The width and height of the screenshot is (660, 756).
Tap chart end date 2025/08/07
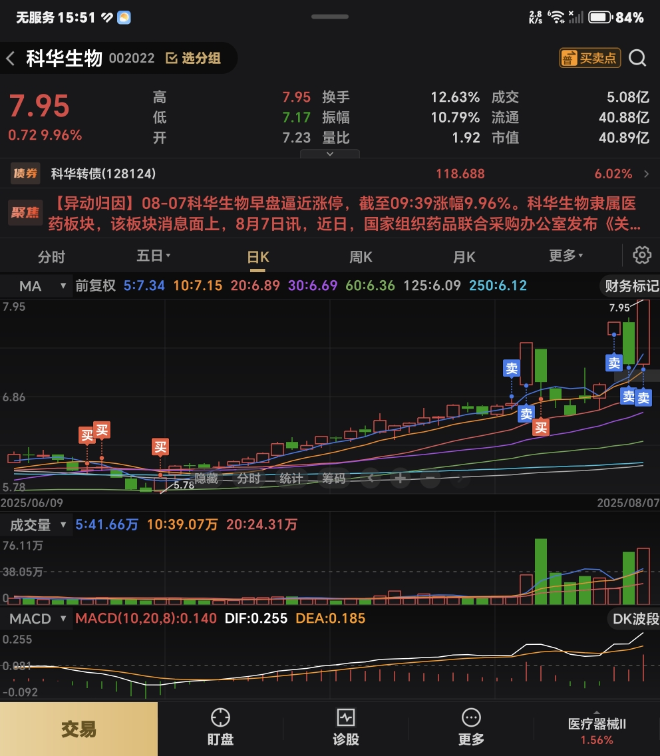628,503
